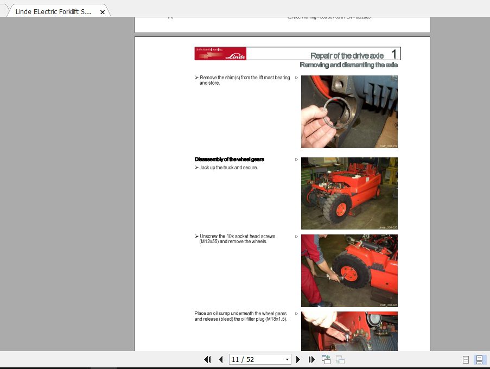Switch to single page view mode
490x369 pixels.
point(466,360)
